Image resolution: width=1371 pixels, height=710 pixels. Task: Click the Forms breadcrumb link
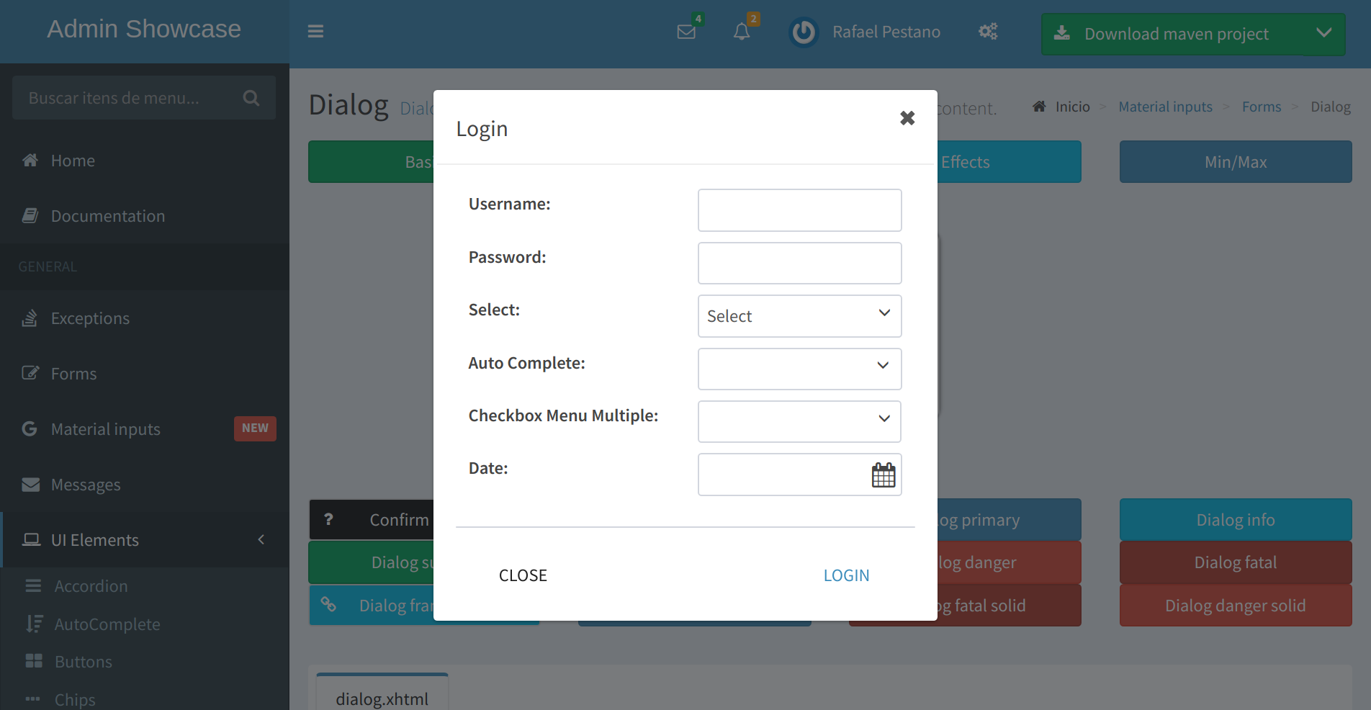[x=1261, y=106]
